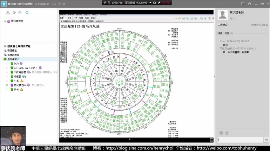The image size is (270, 151).
Task: Select user 长长 in the list
Action: [x=16, y=89]
